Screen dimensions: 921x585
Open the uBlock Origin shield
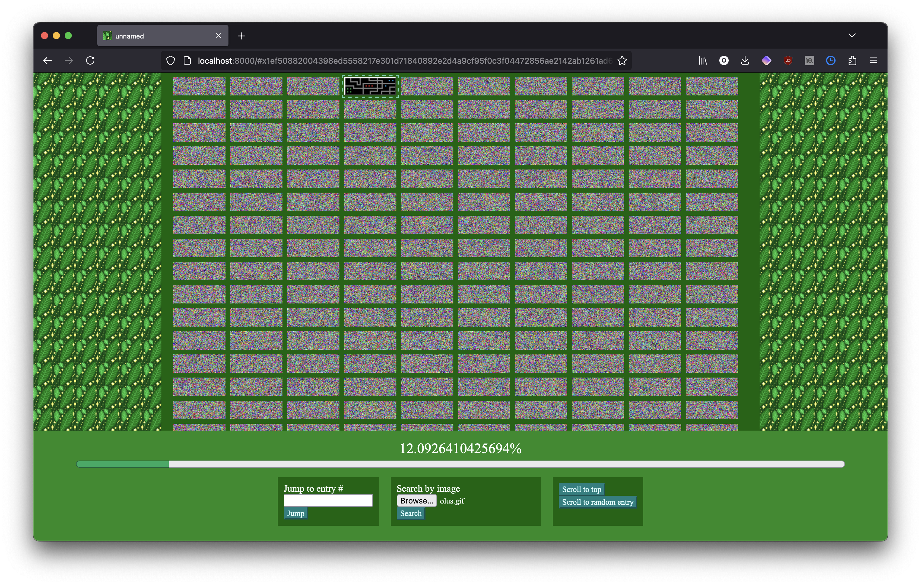click(x=788, y=60)
